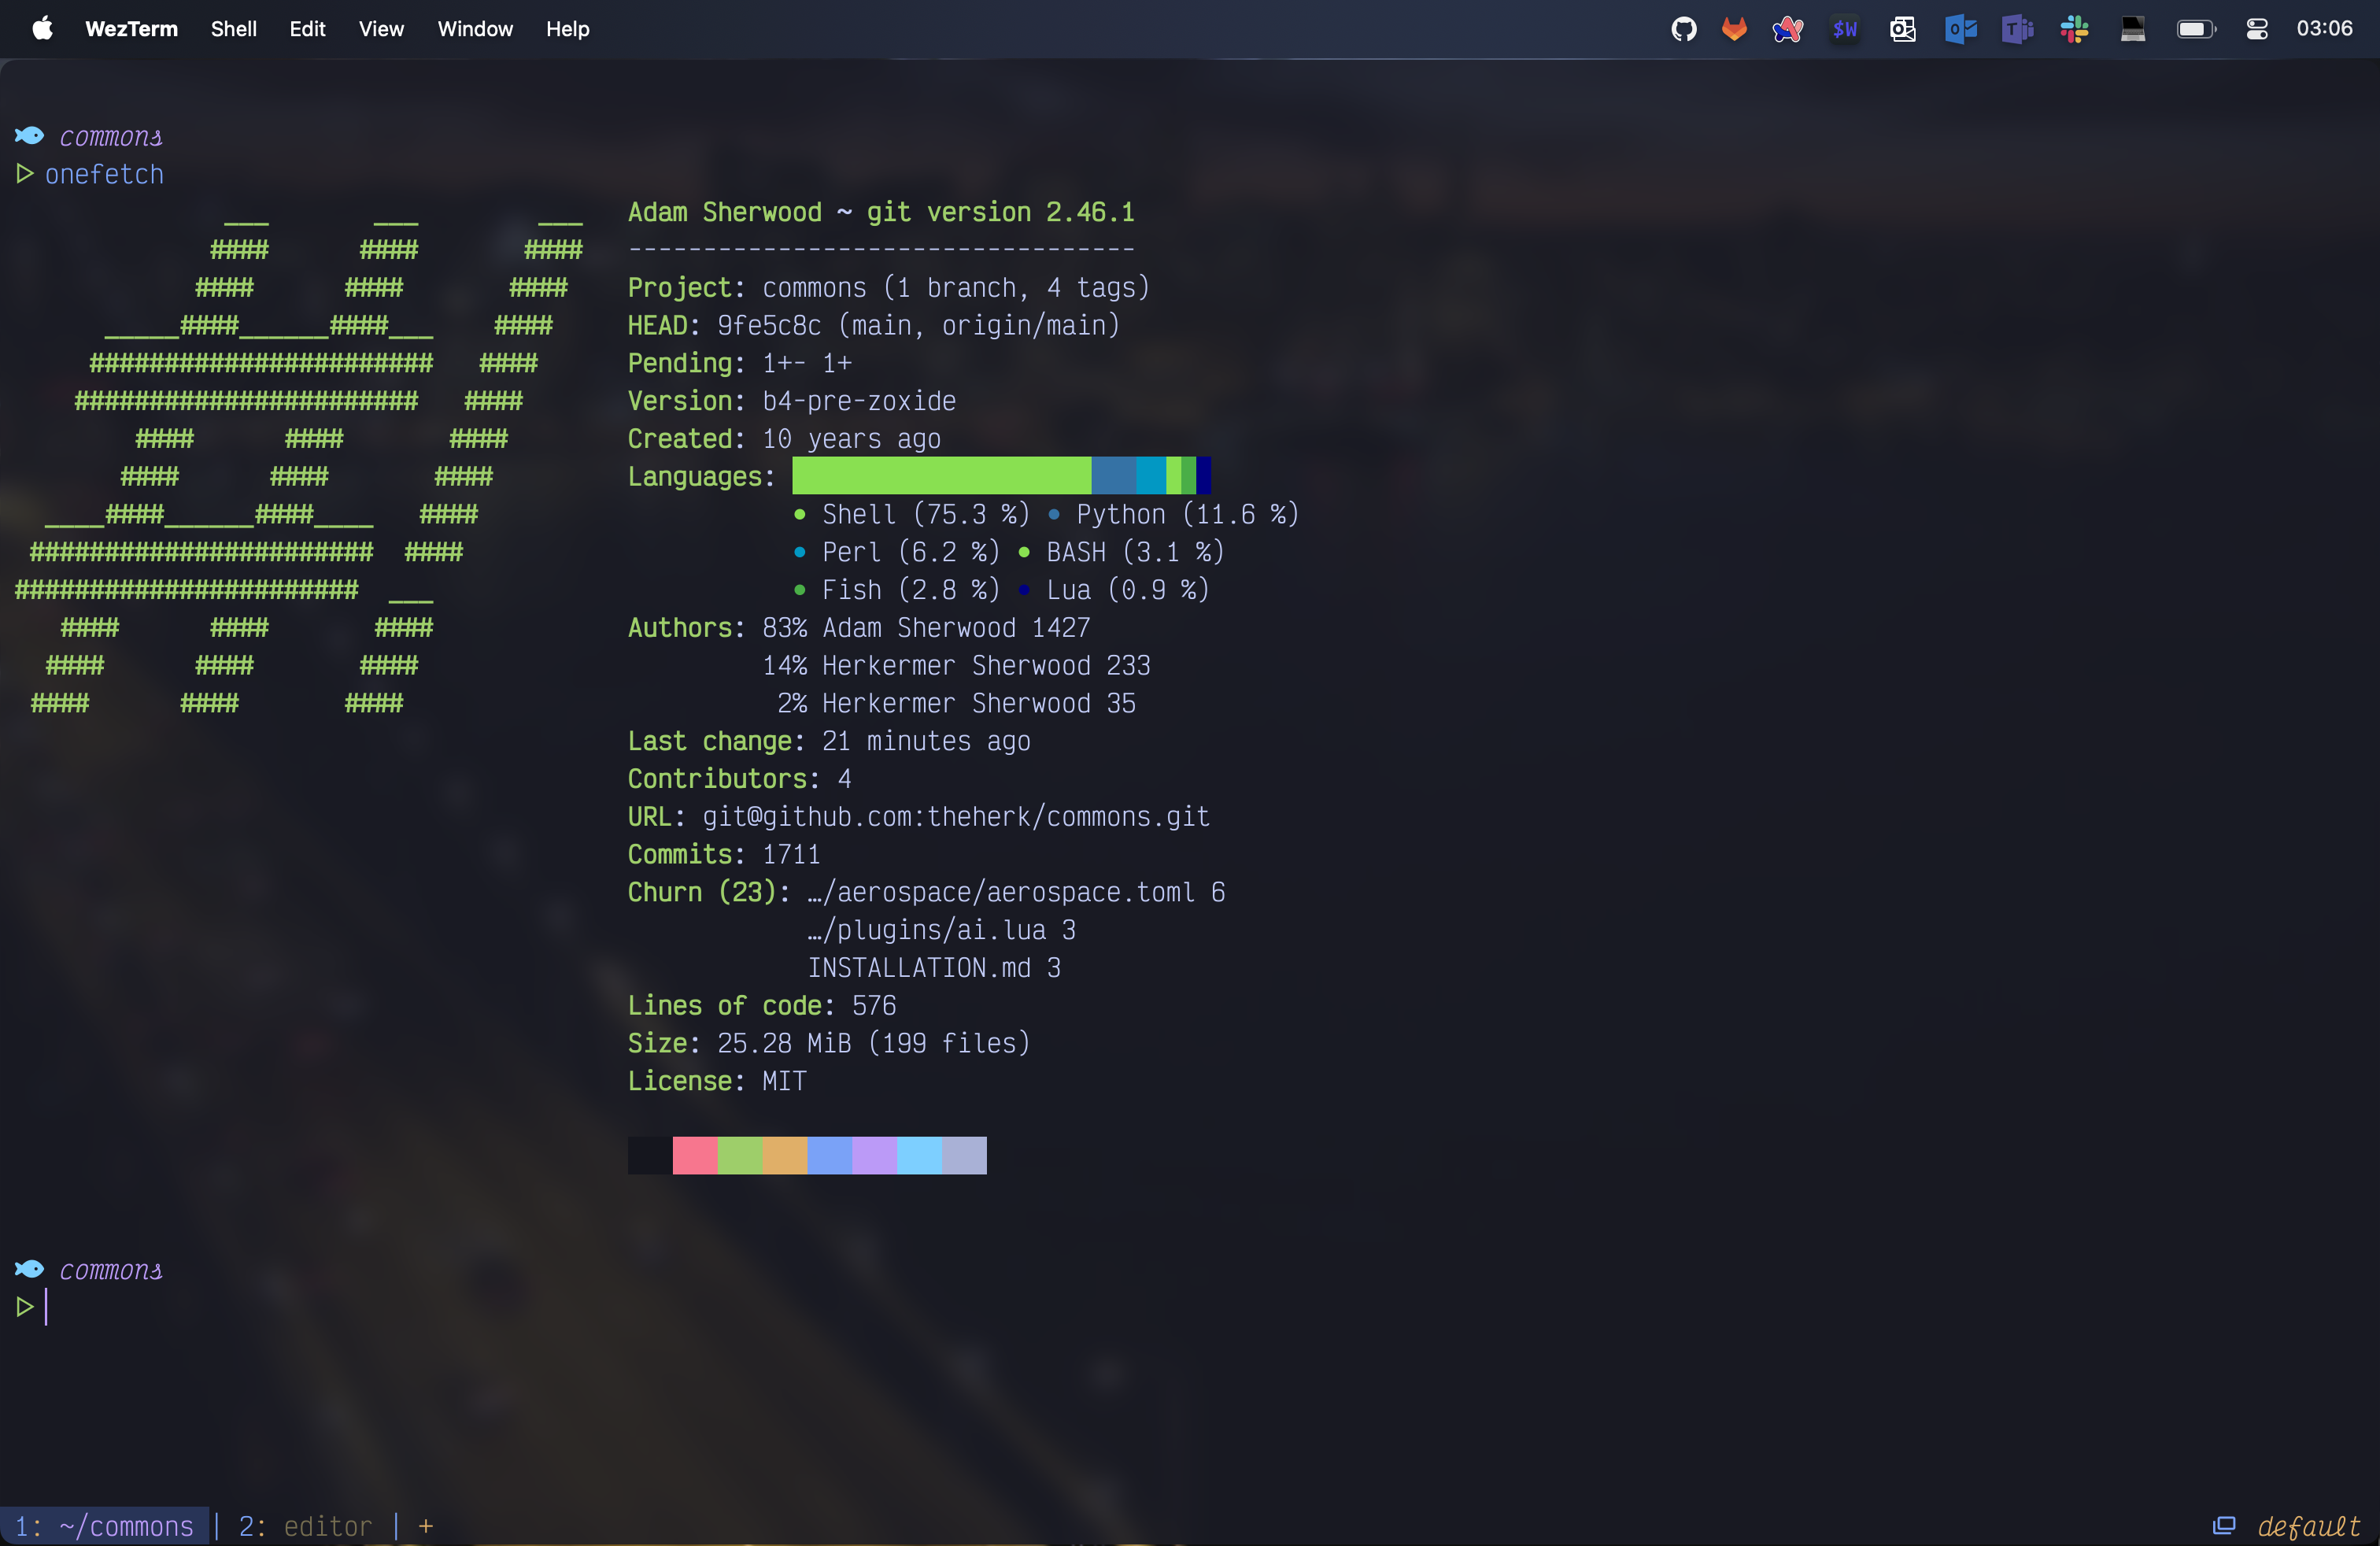Screen dimensions: 2380x1546
Task: Click the battery status indicator
Action: (2196, 29)
